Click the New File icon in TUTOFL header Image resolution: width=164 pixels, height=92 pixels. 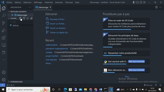pyautogui.click(x=20, y=18)
